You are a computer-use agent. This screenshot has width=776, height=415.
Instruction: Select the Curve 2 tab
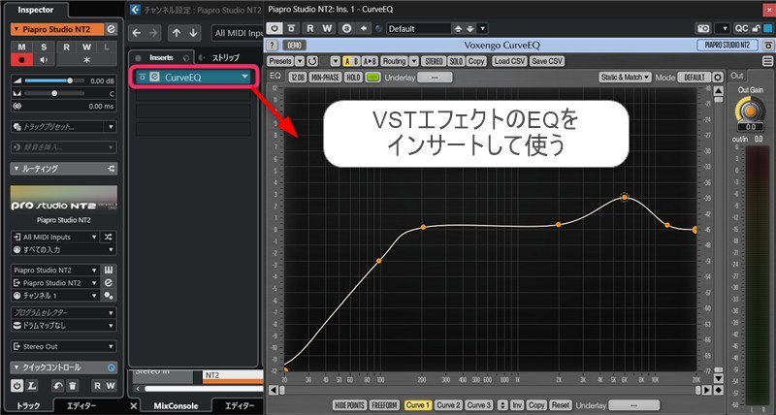click(x=448, y=405)
